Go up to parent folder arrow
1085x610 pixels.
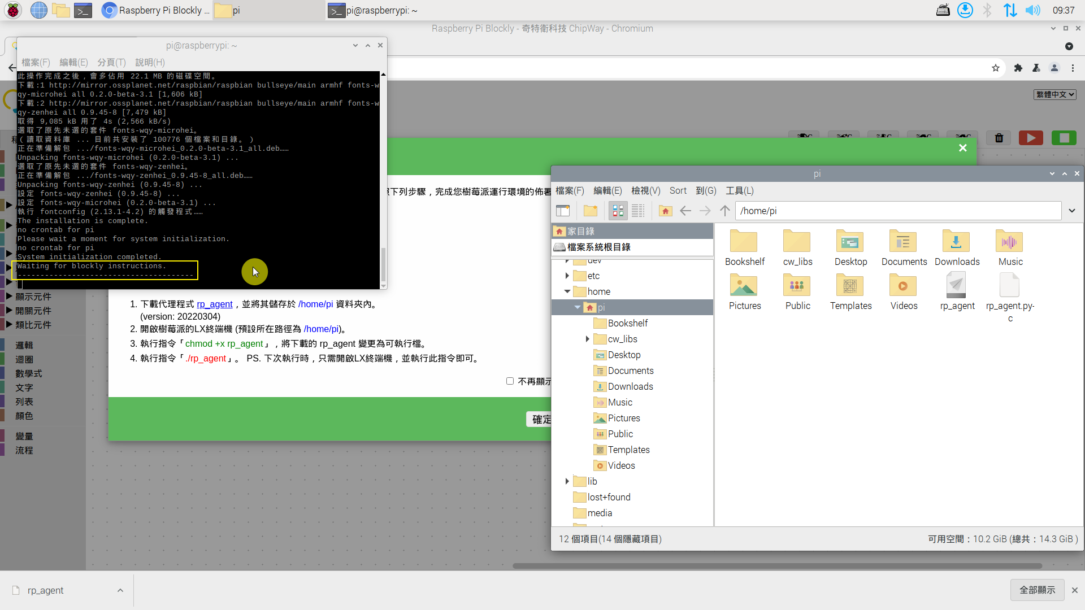[x=725, y=211]
